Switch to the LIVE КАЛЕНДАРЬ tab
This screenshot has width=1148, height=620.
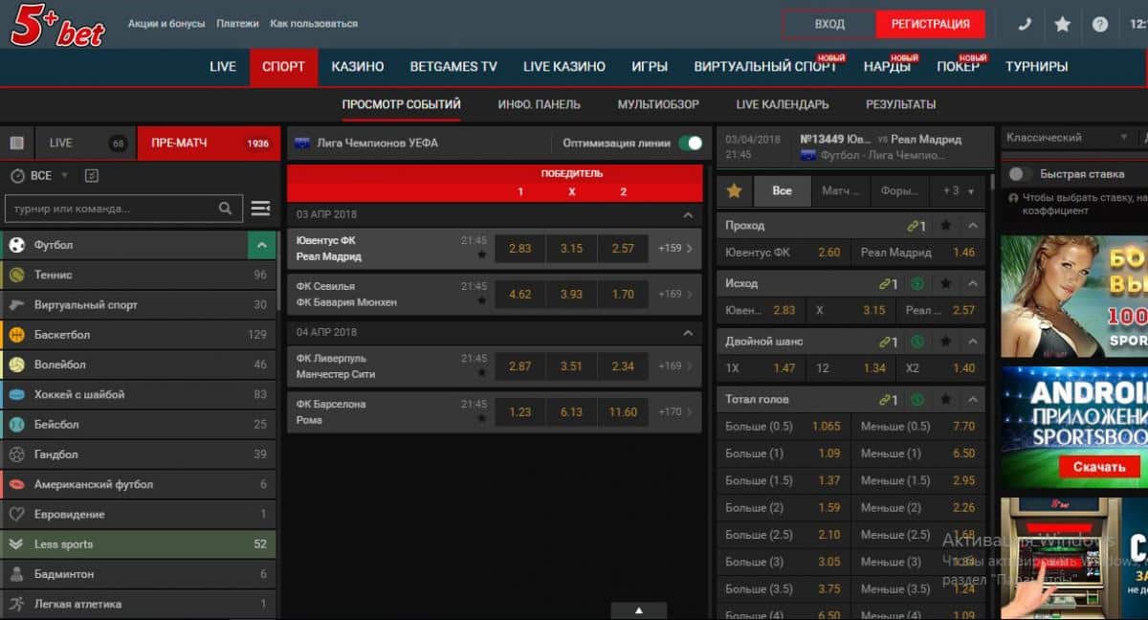click(782, 104)
